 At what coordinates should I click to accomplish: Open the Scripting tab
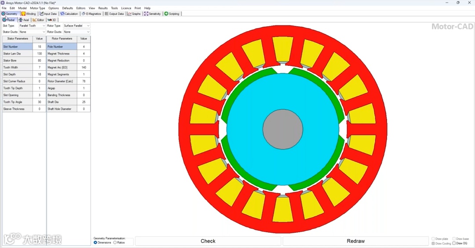(x=172, y=14)
